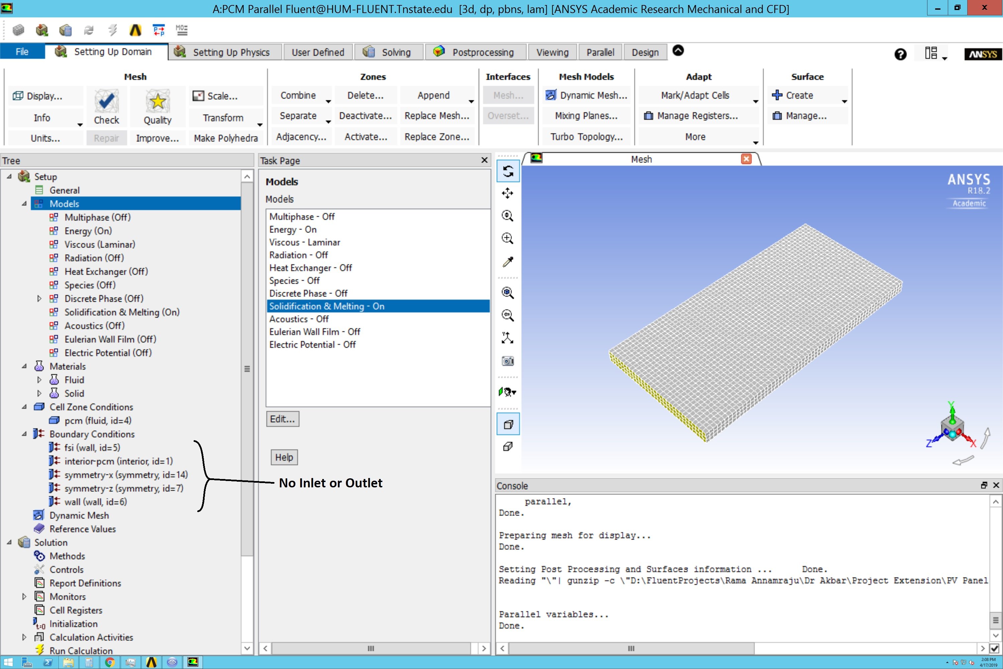Open the Combine zones dropdown arrow

(x=328, y=102)
